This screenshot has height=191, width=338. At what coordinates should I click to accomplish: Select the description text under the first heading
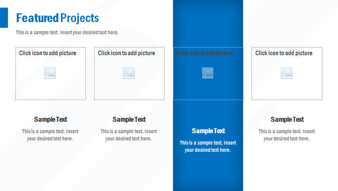(x=50, y=135)
